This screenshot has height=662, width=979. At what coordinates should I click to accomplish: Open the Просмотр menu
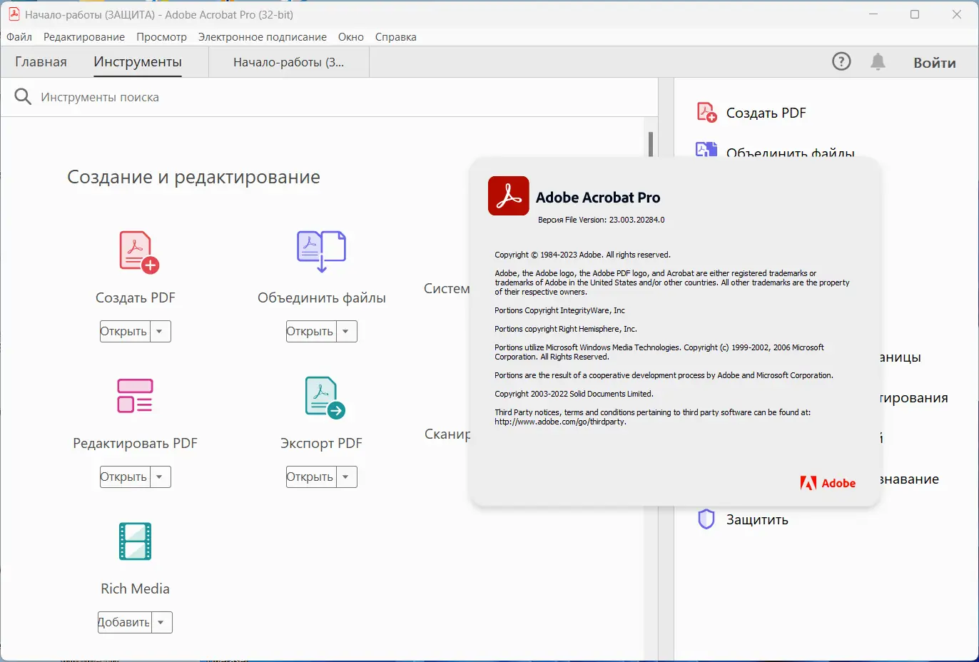[161, 37]
